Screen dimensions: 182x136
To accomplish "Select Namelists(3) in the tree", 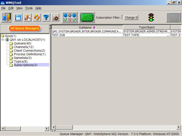I will 23,58.
